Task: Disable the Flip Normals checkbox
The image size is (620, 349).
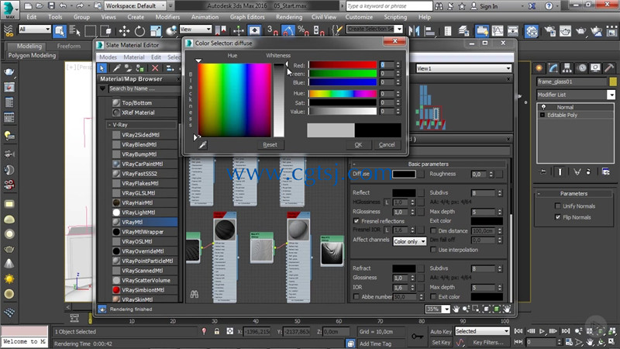Action: click(557, 217)
